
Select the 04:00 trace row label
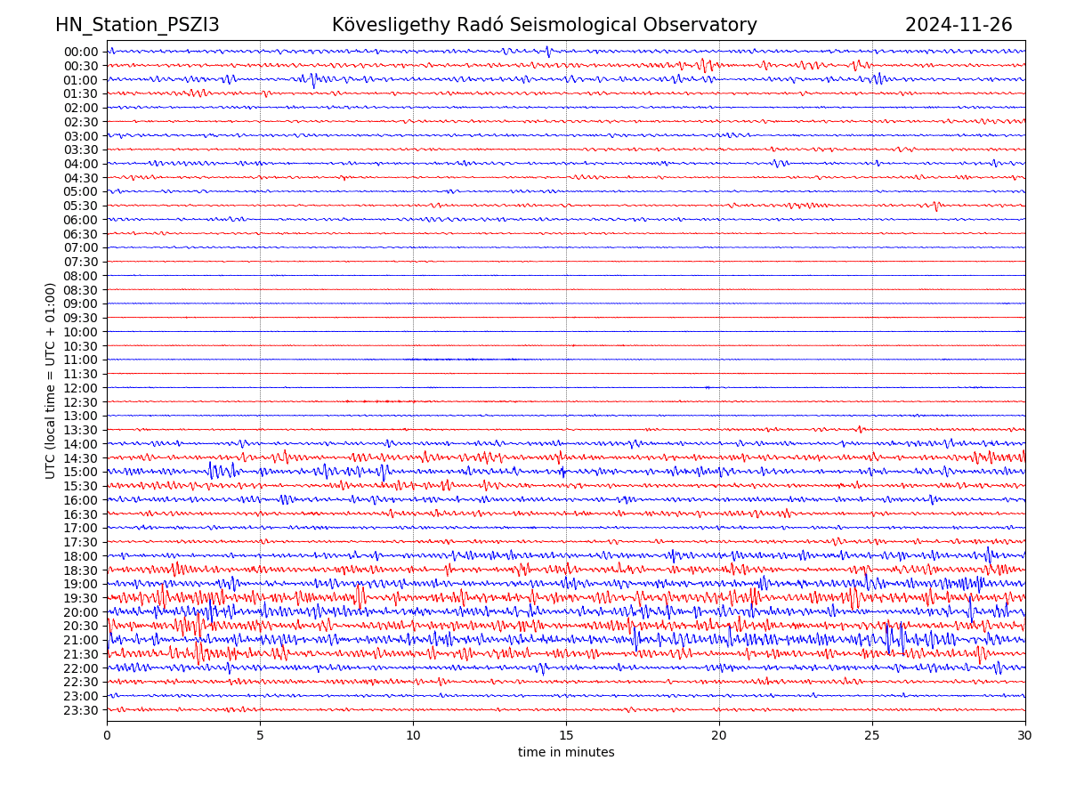(81, 164)
